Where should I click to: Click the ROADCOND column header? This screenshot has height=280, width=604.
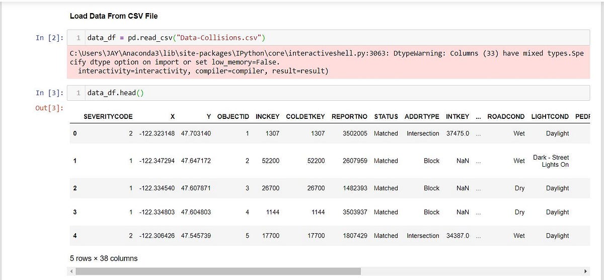[x=506, y=116]
